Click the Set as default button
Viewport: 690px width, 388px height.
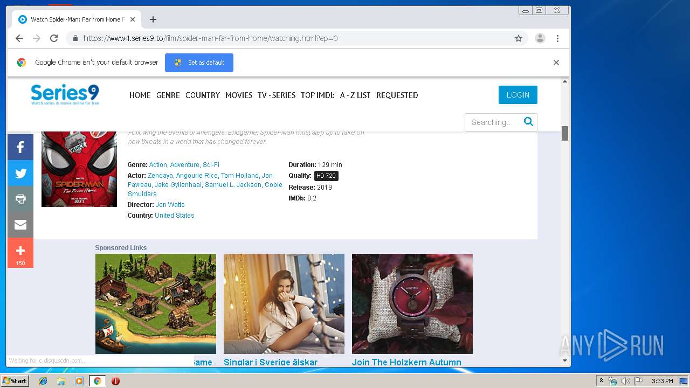(199, 63)
